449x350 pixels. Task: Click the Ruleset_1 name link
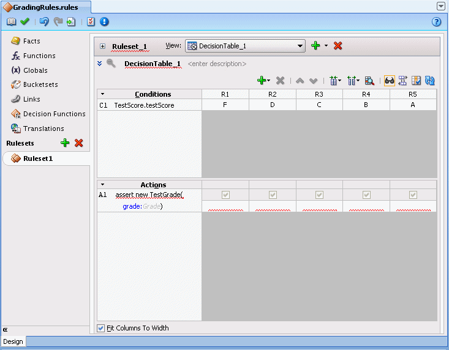pyautogui.click(x=129, y=47)
